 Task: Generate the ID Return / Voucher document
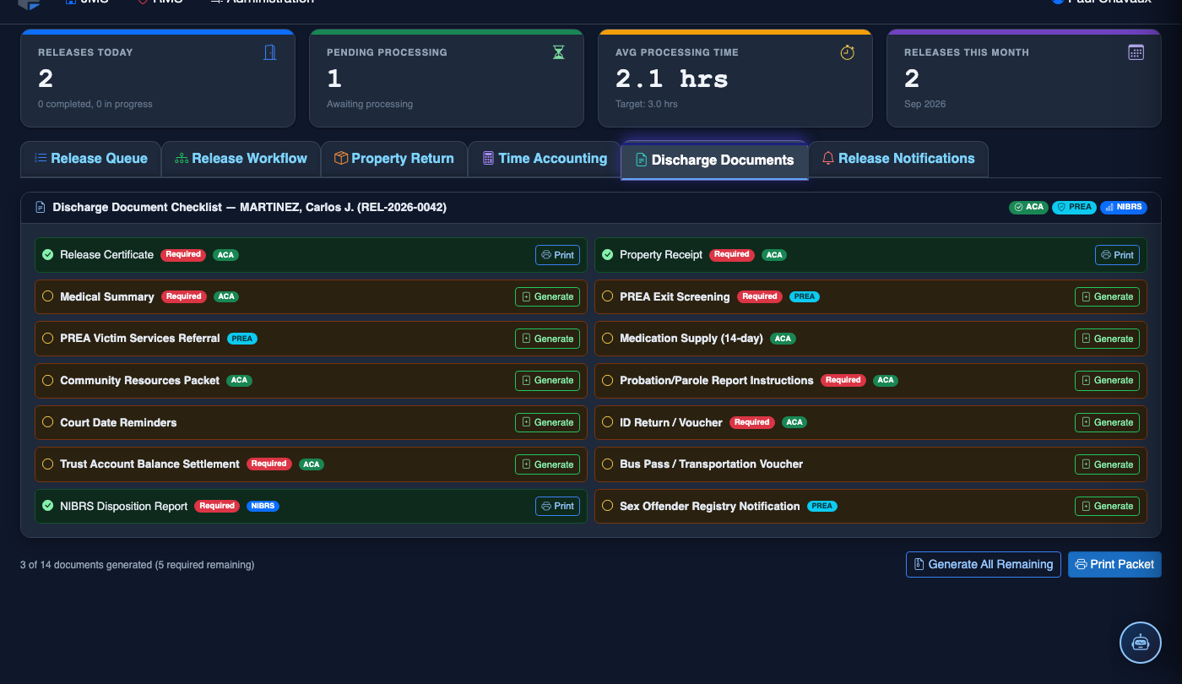1107,422
